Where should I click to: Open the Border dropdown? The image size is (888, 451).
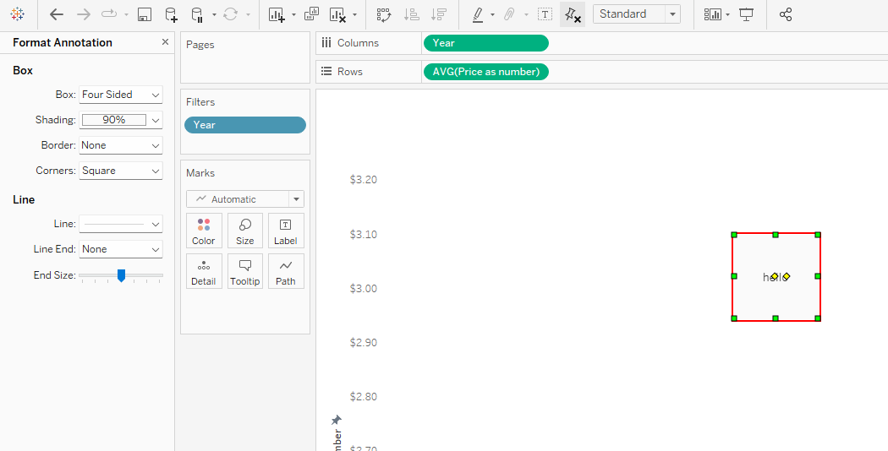click(121, 145)
